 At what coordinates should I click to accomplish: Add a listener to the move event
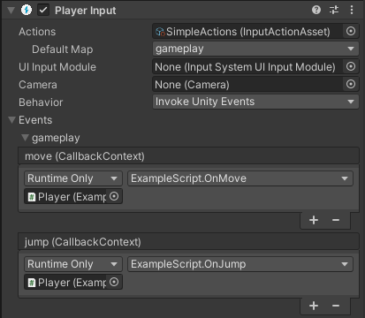(x=314, y=220)
